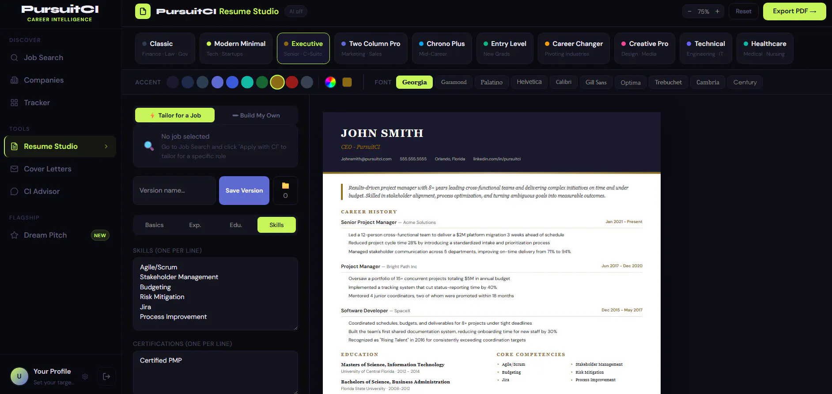Open saved versions folder icon

[x=285, y=190]
